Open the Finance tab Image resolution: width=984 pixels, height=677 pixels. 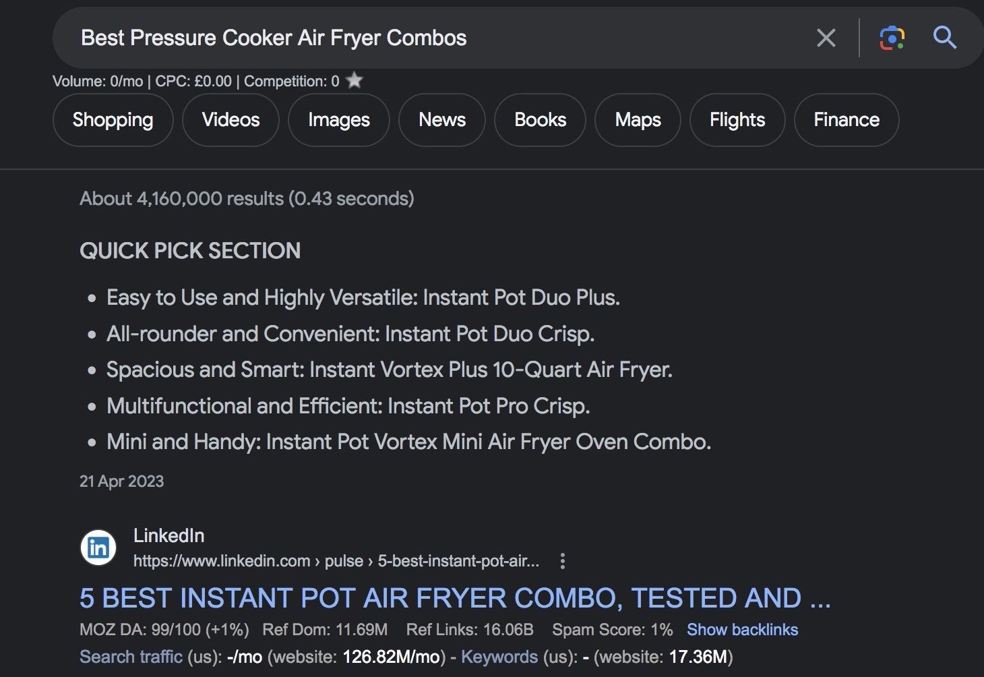tap(846, 120)
